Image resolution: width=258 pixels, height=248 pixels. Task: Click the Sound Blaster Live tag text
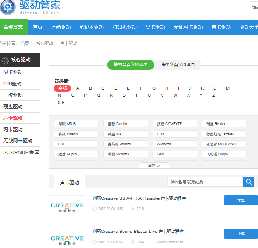click(x=170, y=242)
